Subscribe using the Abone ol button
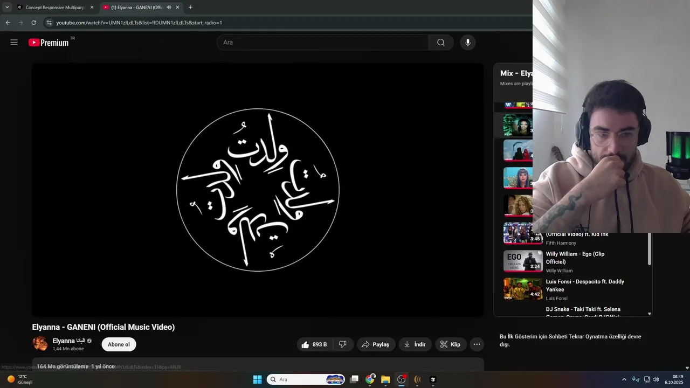This screenshot has width=690, height=388. (119, 344)
